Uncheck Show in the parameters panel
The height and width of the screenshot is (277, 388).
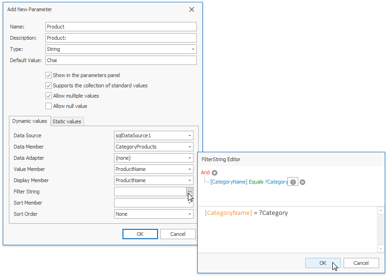(x=49, y=75)
